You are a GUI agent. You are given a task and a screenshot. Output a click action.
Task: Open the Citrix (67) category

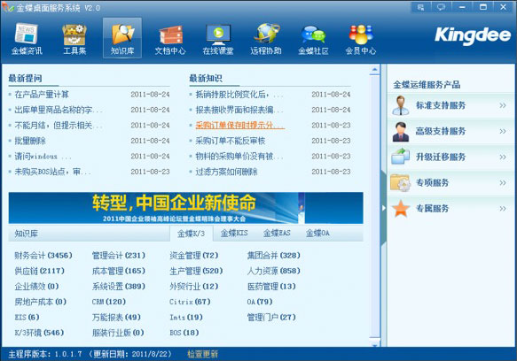(190, 302)
